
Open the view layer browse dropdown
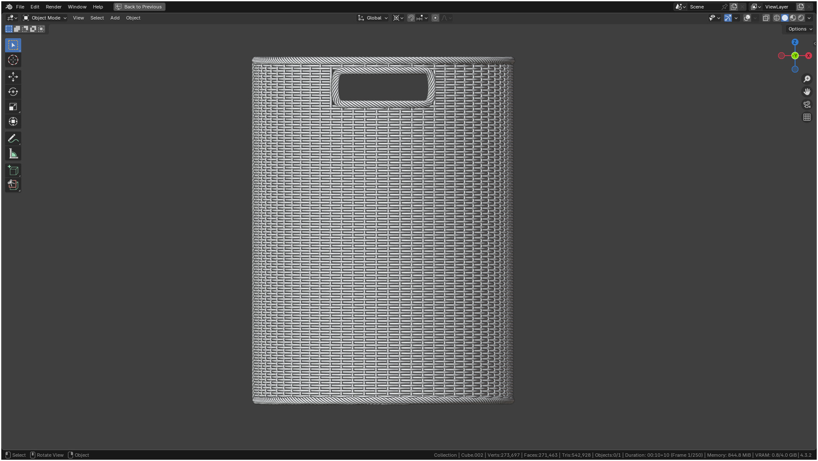(x=756, y=7)
